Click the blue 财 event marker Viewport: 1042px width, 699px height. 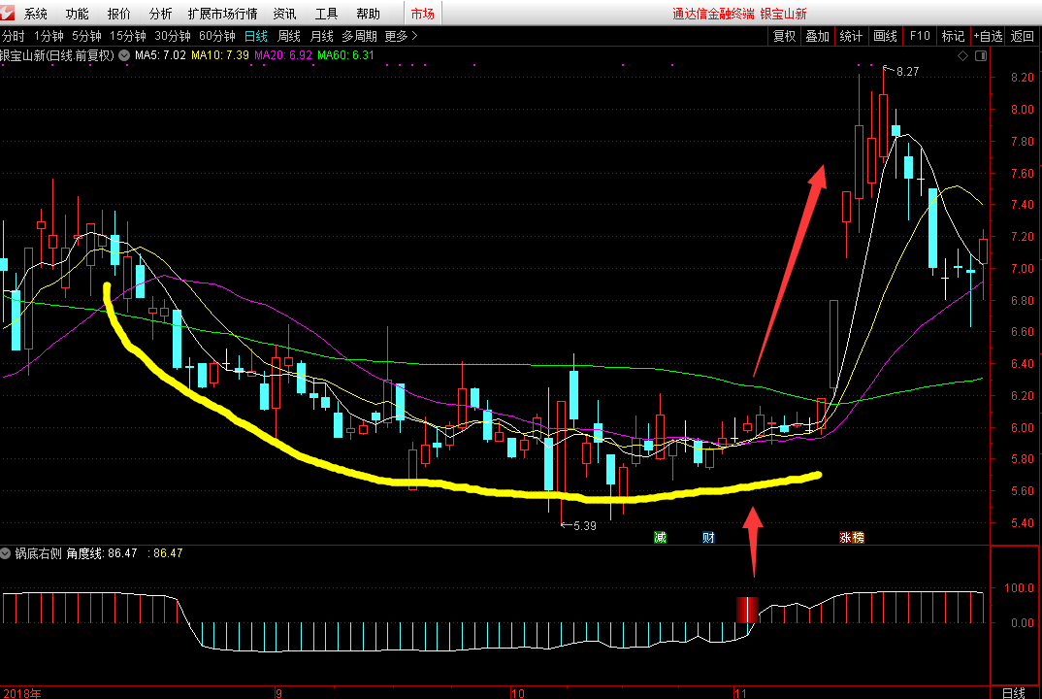[x=708, y=538]
